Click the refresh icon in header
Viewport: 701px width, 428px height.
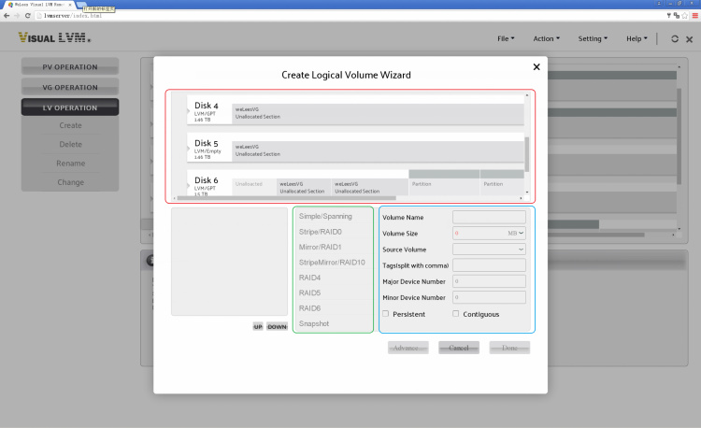point(675,39)
